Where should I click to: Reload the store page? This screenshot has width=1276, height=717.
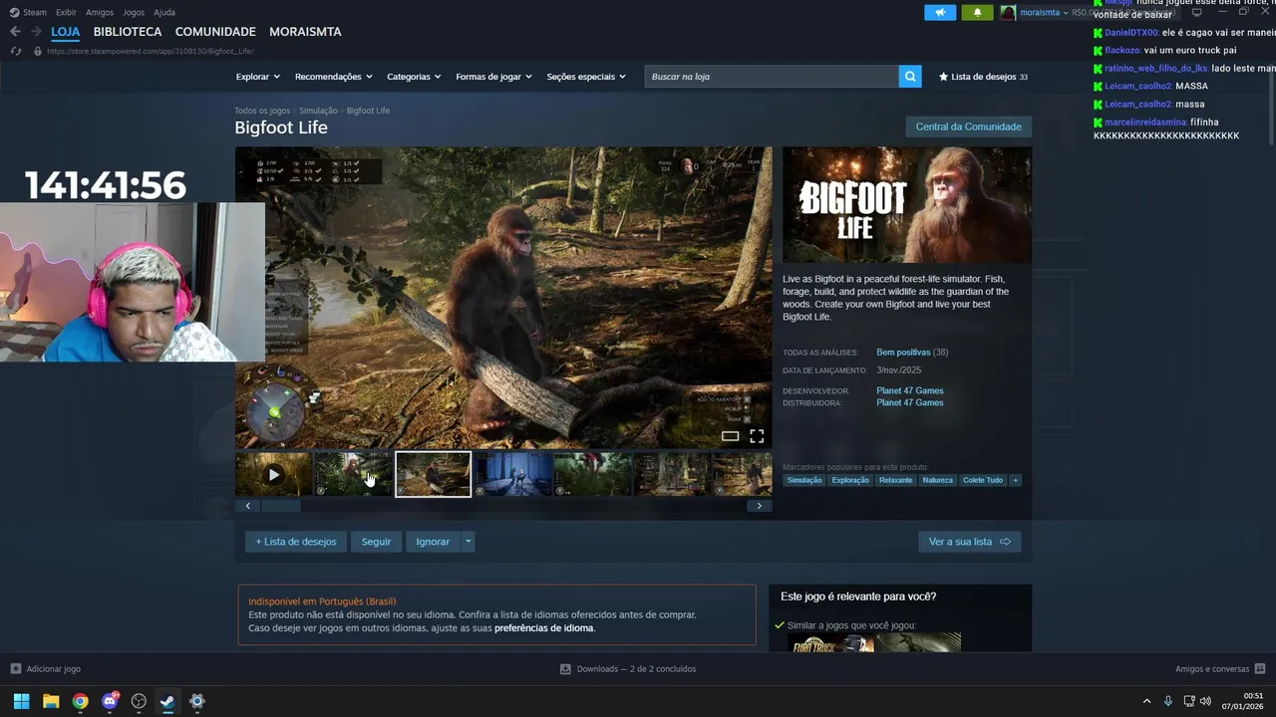(15, 51)
